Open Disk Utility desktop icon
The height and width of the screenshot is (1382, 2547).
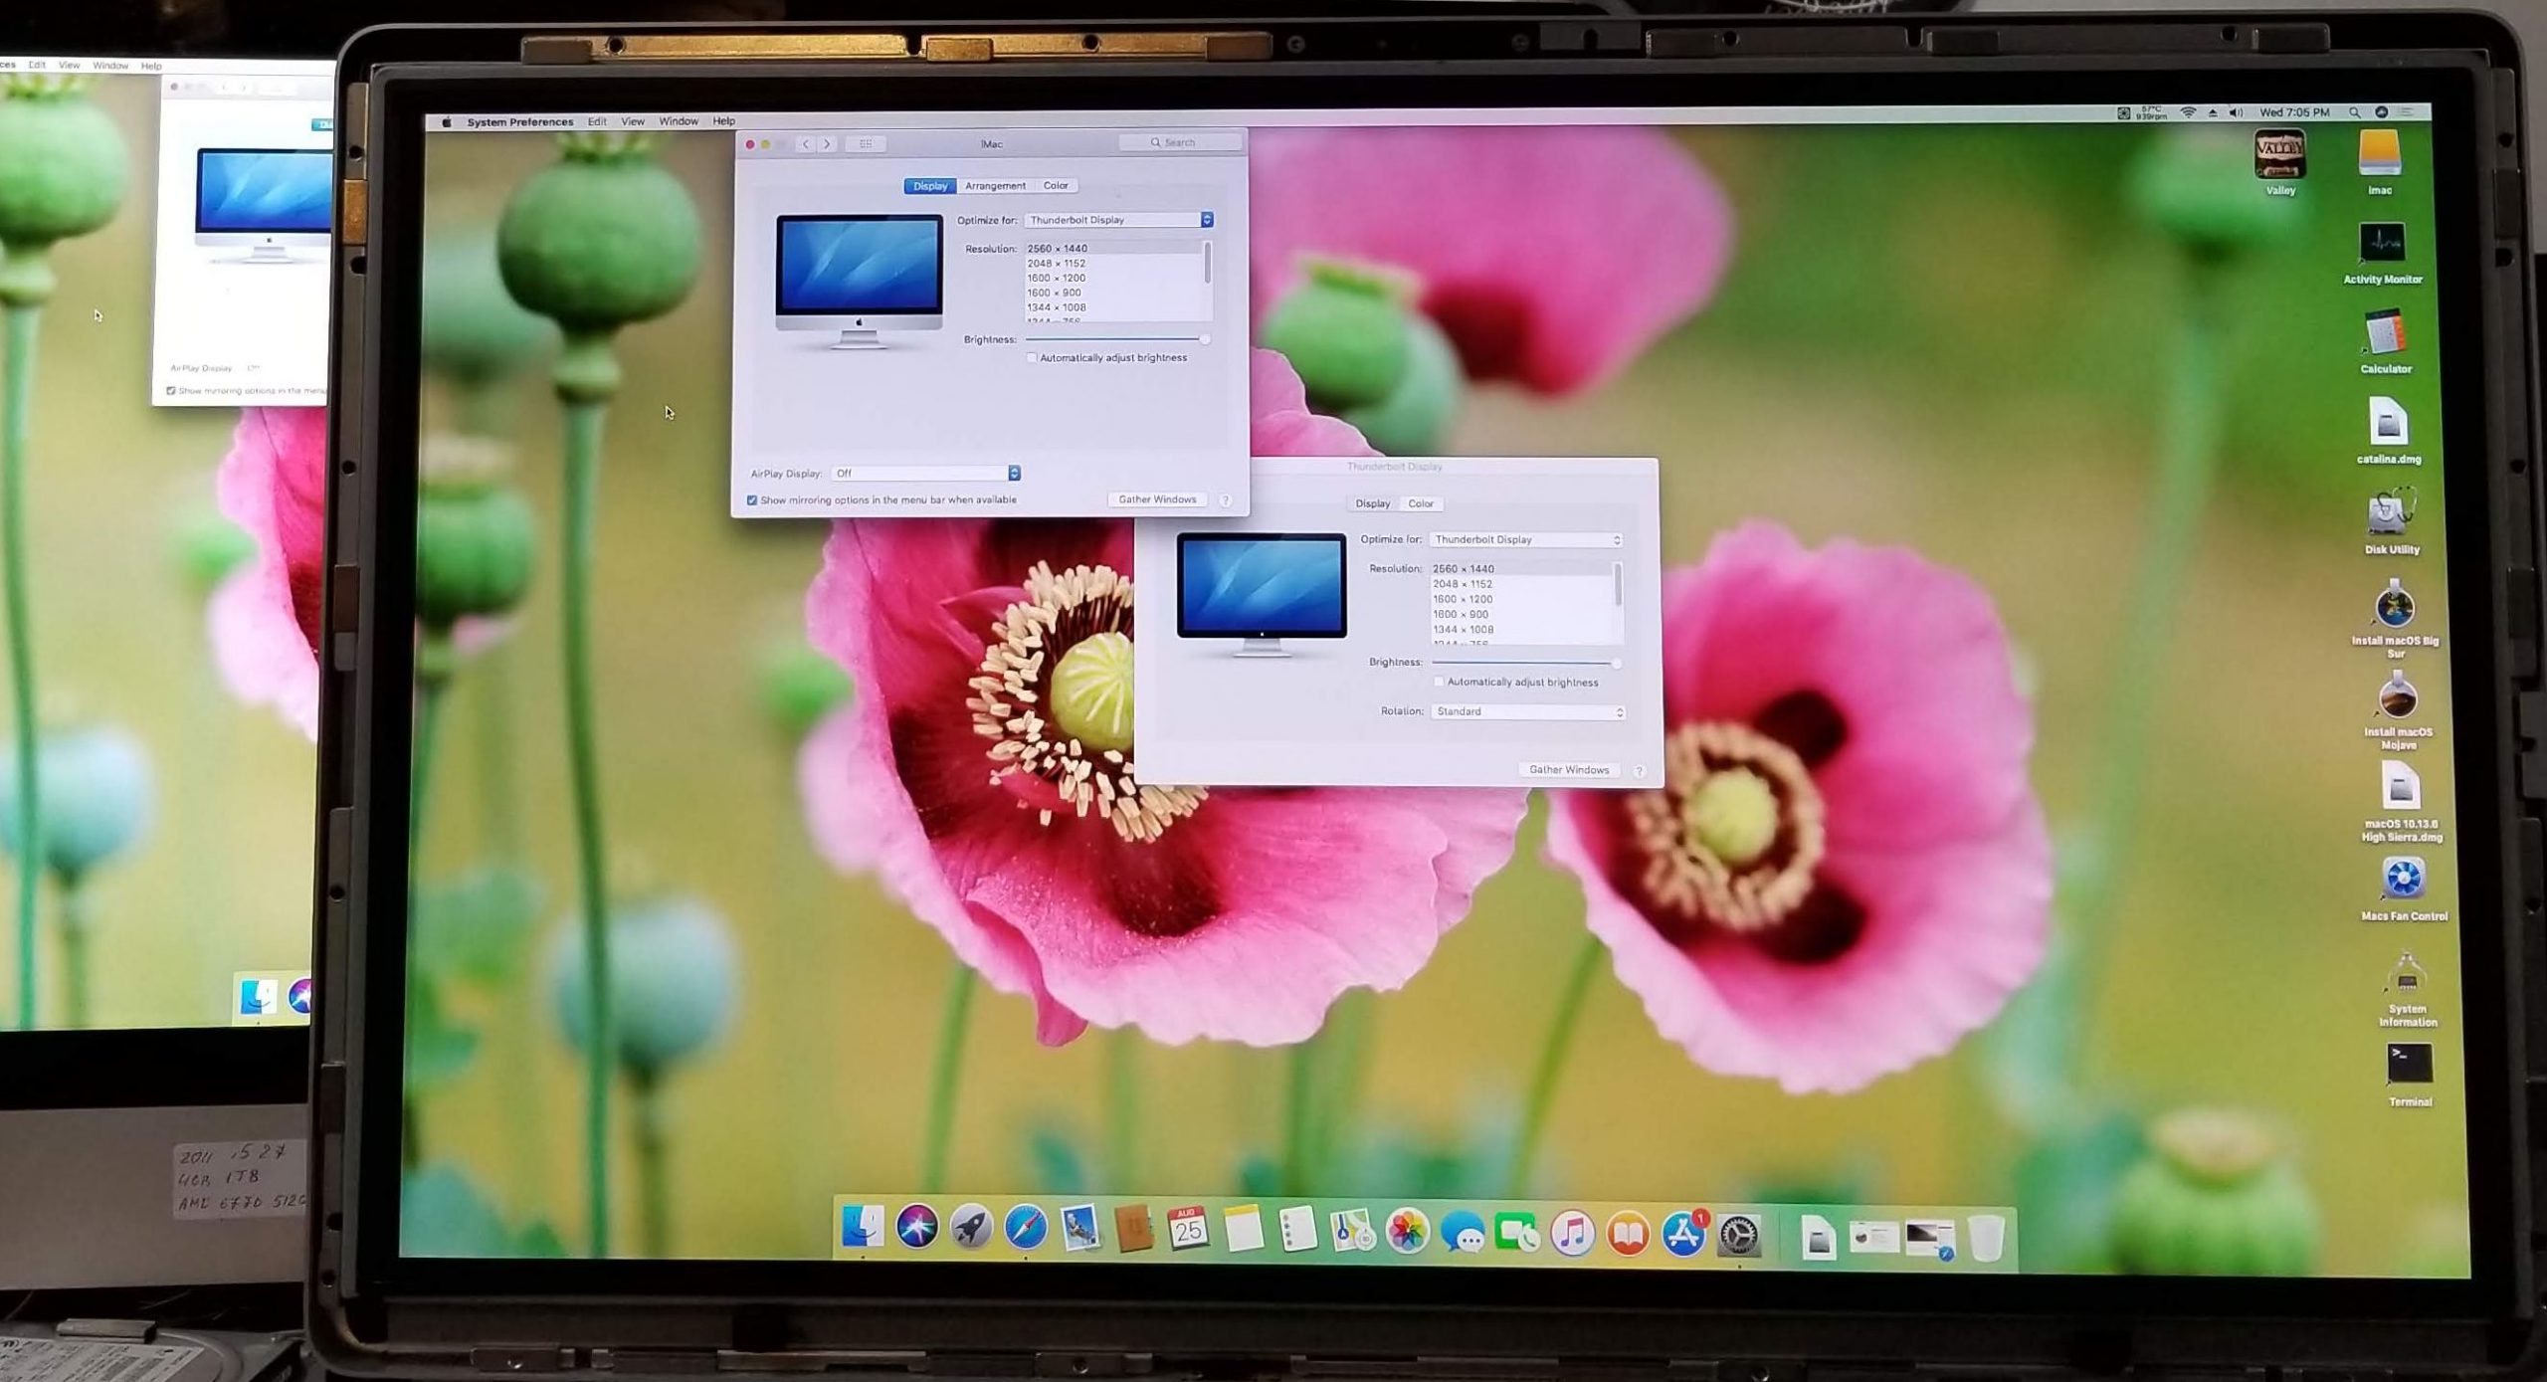click(x=2390, y=514)
